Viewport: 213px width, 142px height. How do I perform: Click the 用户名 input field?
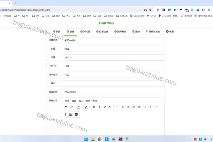114,66
